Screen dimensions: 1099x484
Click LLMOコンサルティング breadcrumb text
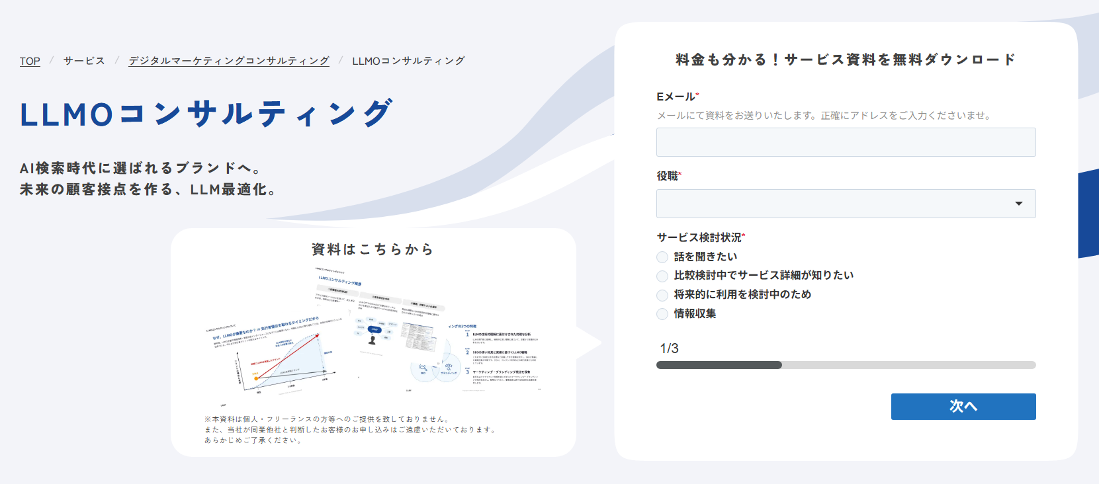[x=408, y=61]
